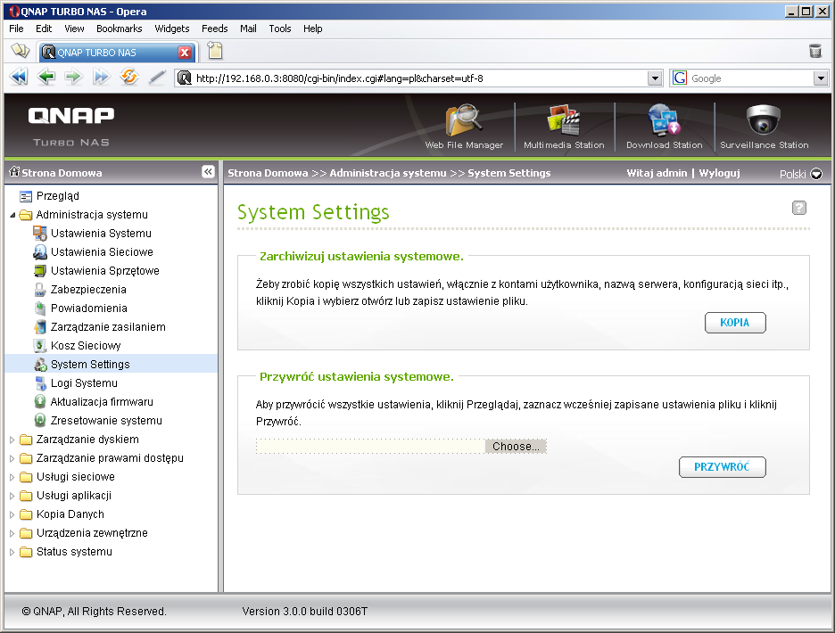Click Strona Domowa sidebar header
Screen dimensions: 835x633
[x=62, y=172]
